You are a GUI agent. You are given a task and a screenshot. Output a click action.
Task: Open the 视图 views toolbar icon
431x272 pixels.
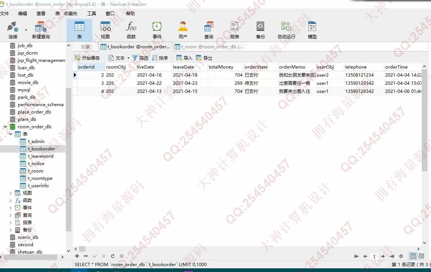point(105,30)
